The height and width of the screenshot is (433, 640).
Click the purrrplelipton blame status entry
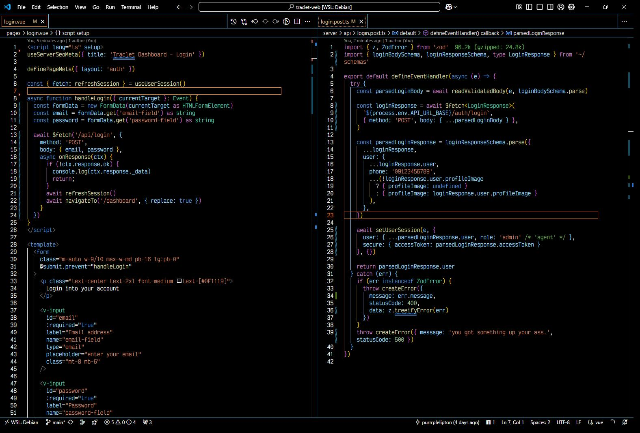coord(447,422)
